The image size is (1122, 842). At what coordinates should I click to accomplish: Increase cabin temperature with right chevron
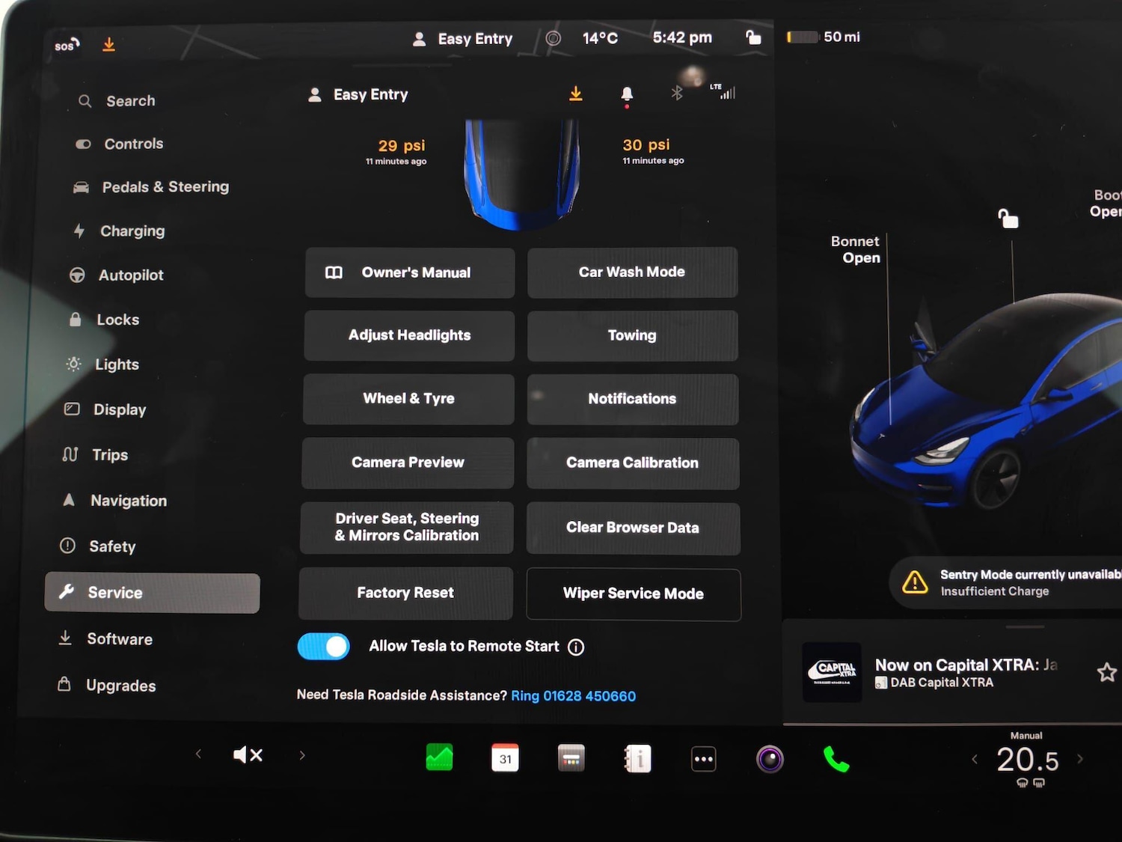click(x=1080, y=759)
